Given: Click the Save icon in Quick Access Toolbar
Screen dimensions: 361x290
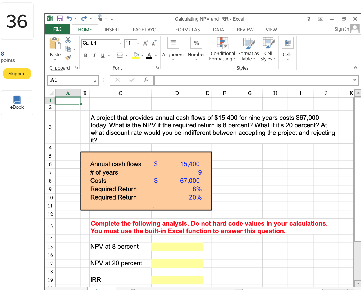Looking at the screenshot, I should click(x=60, y=18).
